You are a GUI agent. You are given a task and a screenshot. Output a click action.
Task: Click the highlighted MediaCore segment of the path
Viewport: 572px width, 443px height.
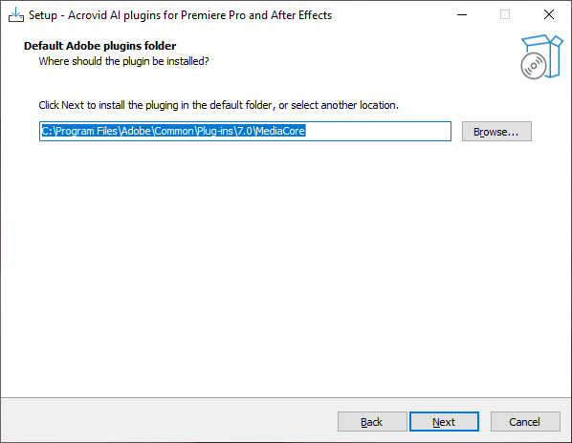coord(281,131)
